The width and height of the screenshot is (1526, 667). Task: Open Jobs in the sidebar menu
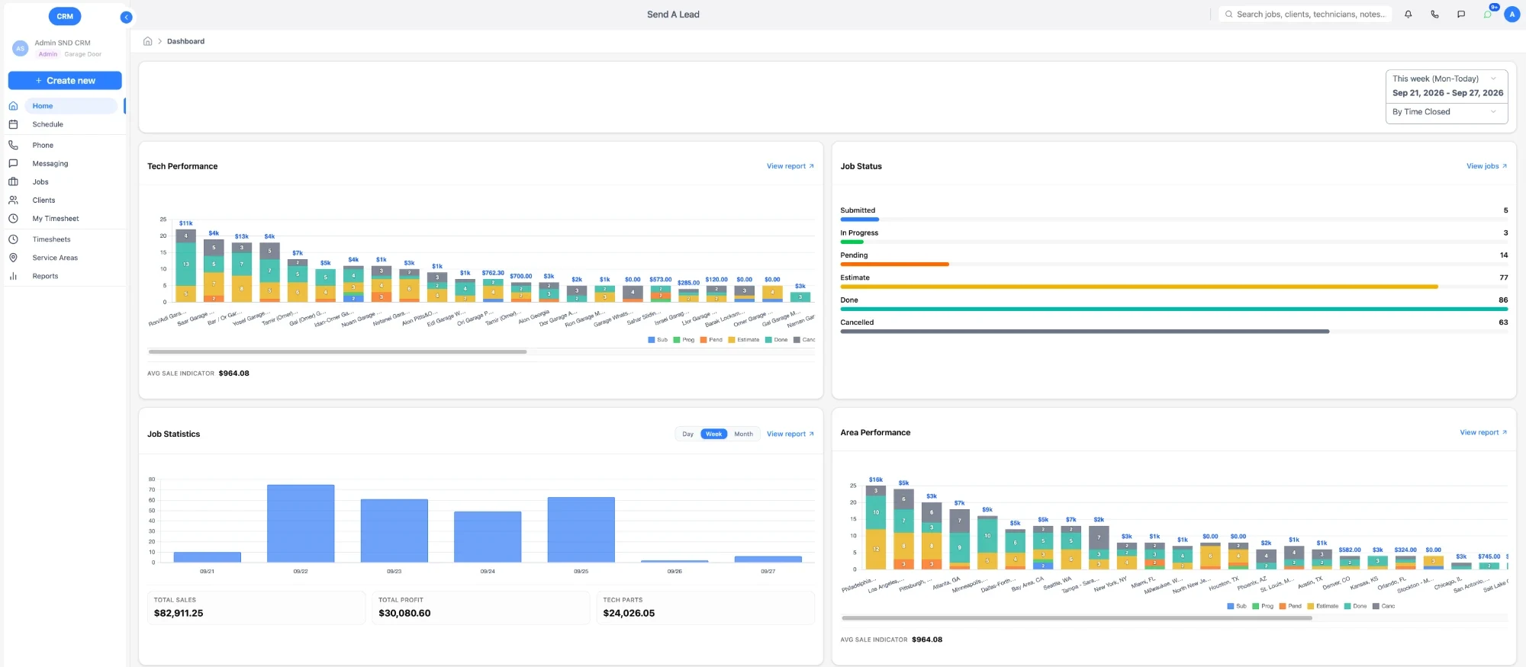pos(40,182)
